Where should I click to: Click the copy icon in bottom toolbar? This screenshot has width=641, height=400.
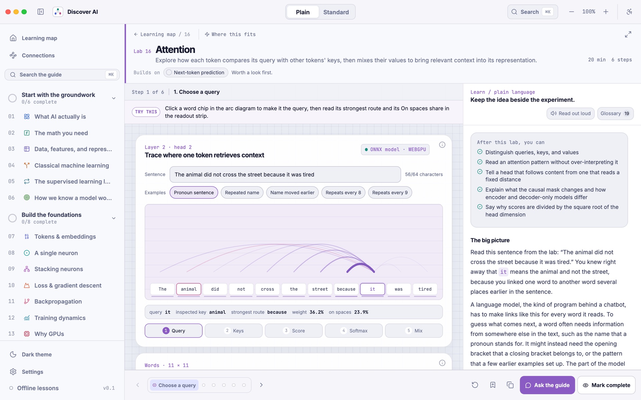[x=510, y=385]
